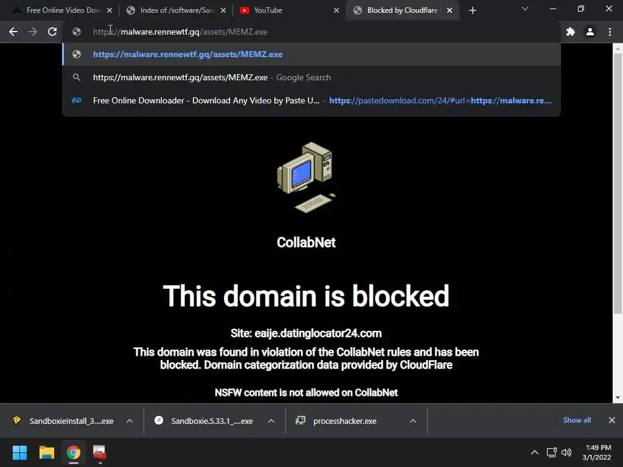The width and height of the screenshot is (623, 467).
Task: Open the Windows Start menu
Action: 19,452
